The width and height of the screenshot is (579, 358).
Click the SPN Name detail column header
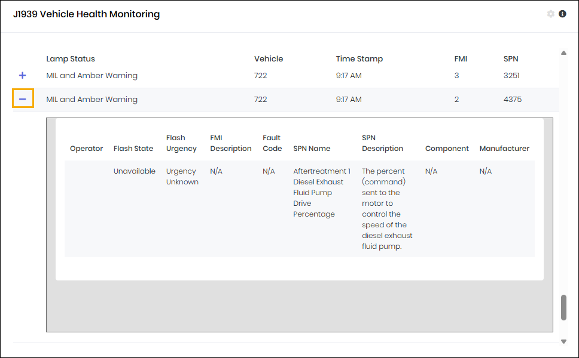tap(312, 149)
